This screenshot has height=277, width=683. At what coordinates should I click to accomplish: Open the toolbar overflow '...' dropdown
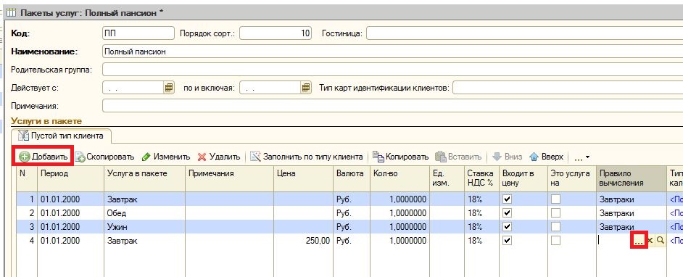tap(581, 157)
